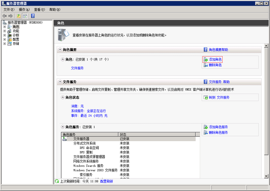Click the server icon in the 角色 header
The image size is (270, 191).
click(x=63, y=35)
